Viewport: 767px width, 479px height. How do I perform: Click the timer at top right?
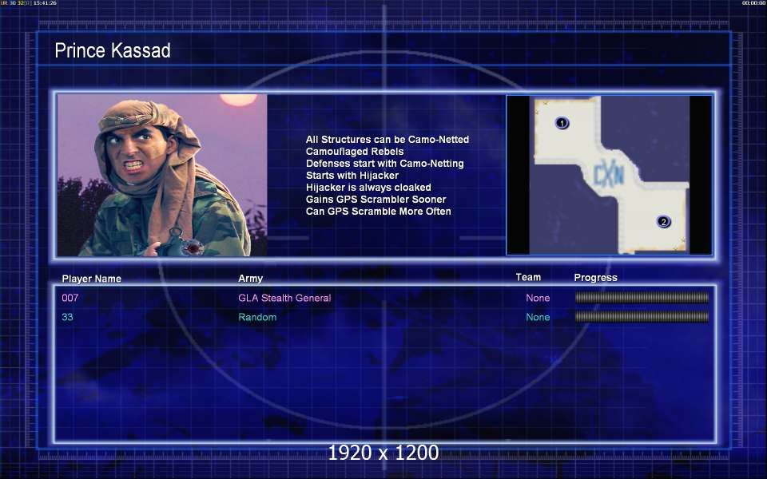[x=753, y=3]
